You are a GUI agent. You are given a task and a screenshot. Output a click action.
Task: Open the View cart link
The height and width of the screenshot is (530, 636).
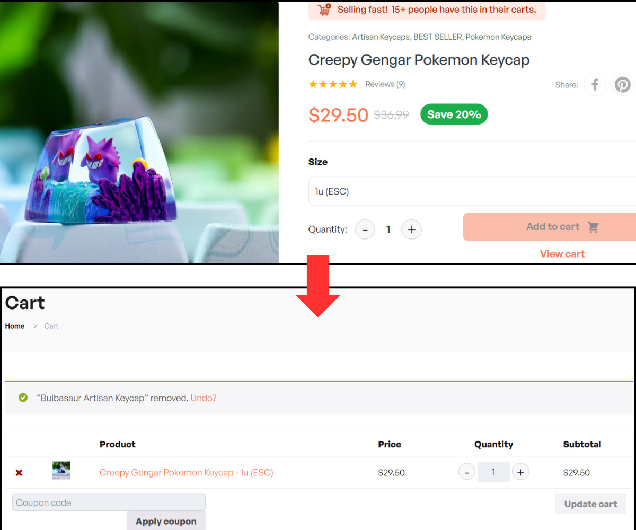point(562,254)
